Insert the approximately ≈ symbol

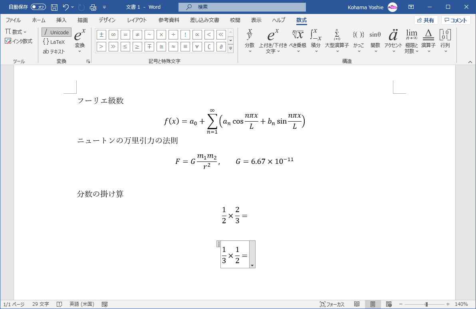tap(173, 47)
